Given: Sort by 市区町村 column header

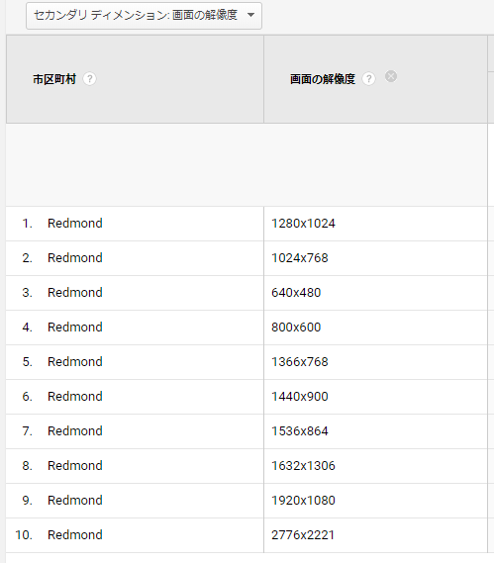Looking at the screenshot, I should point(54,79).
